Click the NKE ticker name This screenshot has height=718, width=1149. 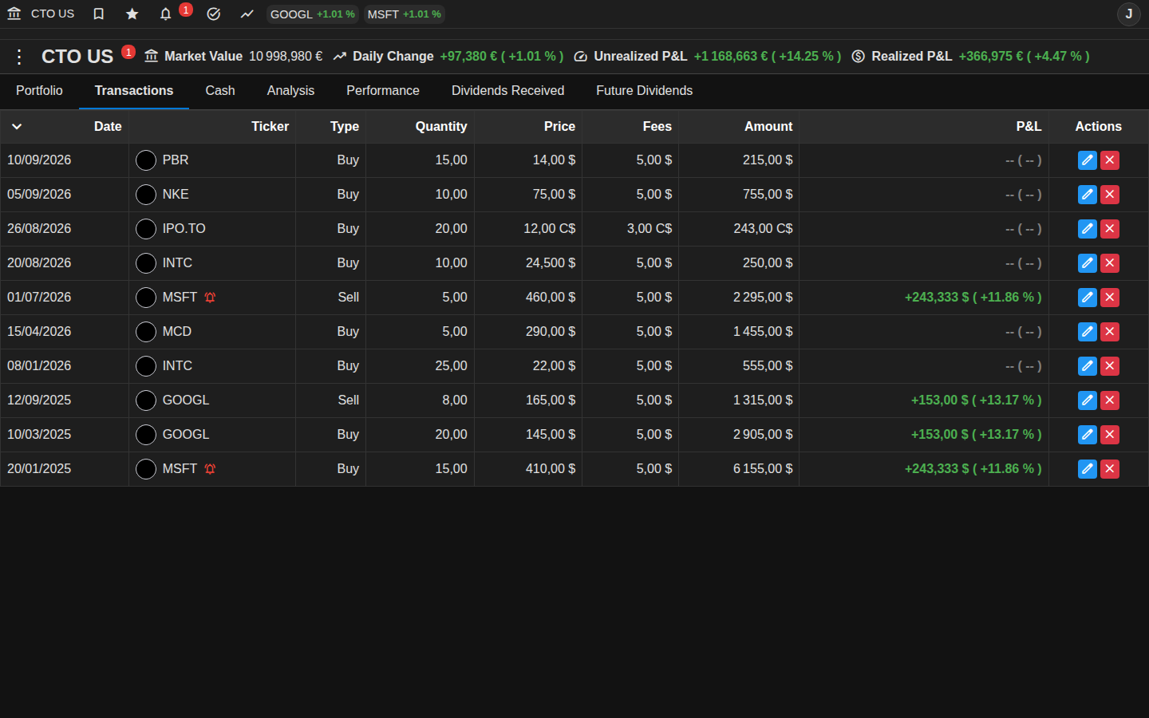176,195
